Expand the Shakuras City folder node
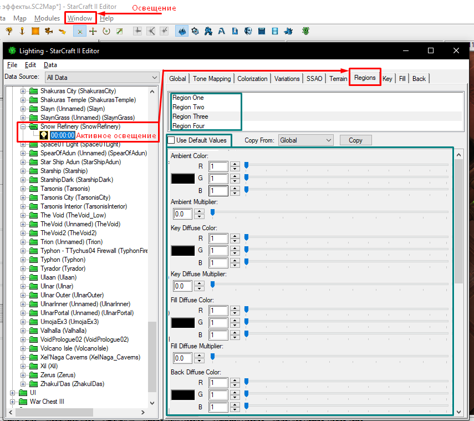 [x=23, y=91]
